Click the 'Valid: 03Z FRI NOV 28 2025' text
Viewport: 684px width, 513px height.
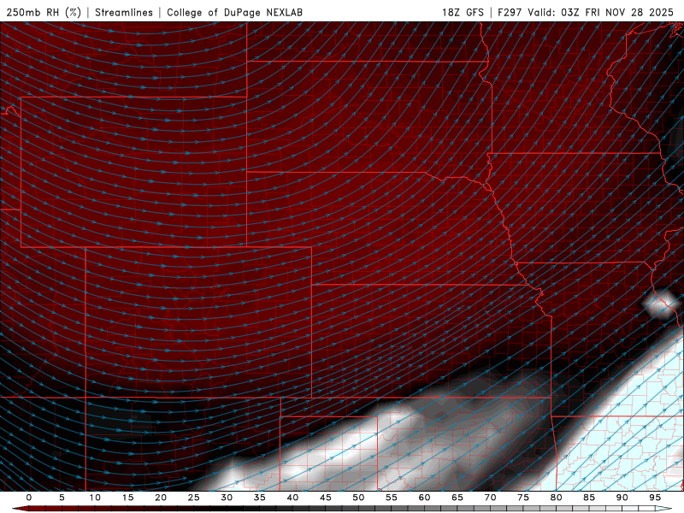601,12
